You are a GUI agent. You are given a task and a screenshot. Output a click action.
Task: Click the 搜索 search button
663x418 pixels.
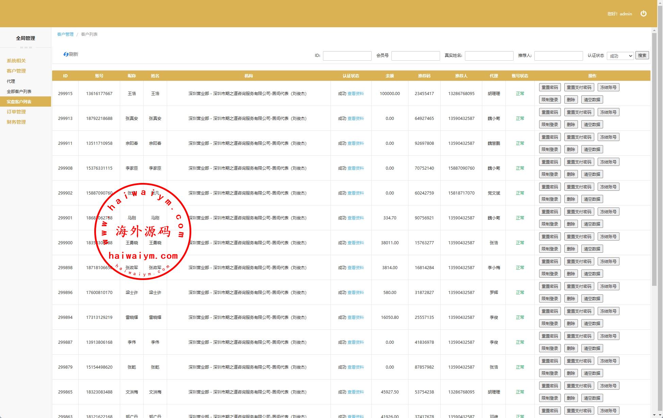point(642,56)
